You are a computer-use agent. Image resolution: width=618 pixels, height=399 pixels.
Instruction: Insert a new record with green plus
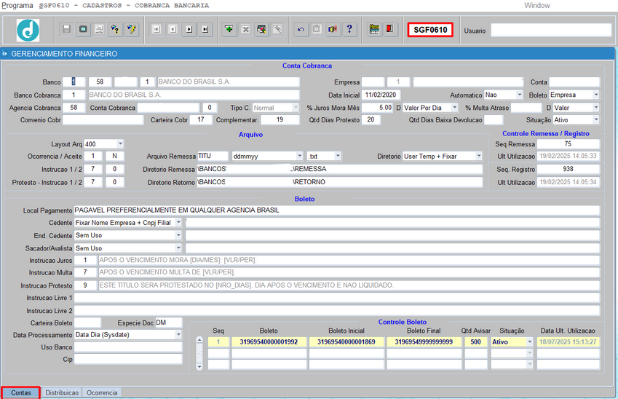tap(229, 29)
